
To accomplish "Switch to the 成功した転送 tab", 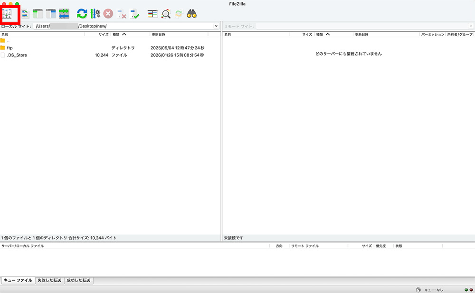I will [x=79, y=280].
